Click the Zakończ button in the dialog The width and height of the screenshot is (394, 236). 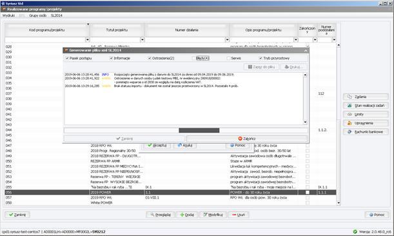click(247, 139)
